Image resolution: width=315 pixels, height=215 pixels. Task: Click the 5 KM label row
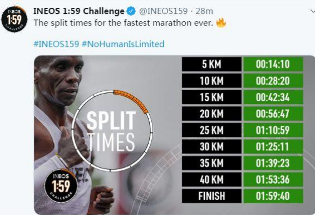click(x=211, y=64)
